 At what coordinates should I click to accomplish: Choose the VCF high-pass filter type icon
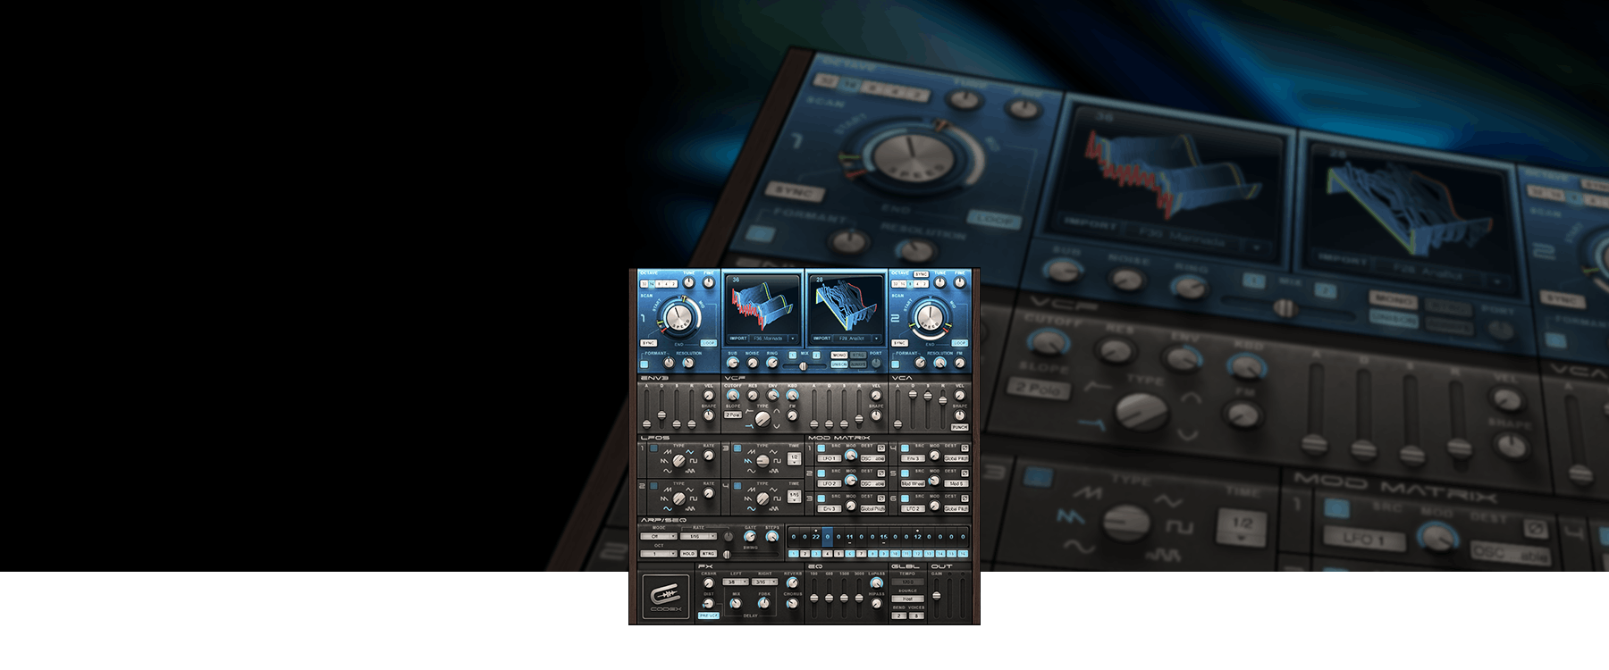click(750, 411)
